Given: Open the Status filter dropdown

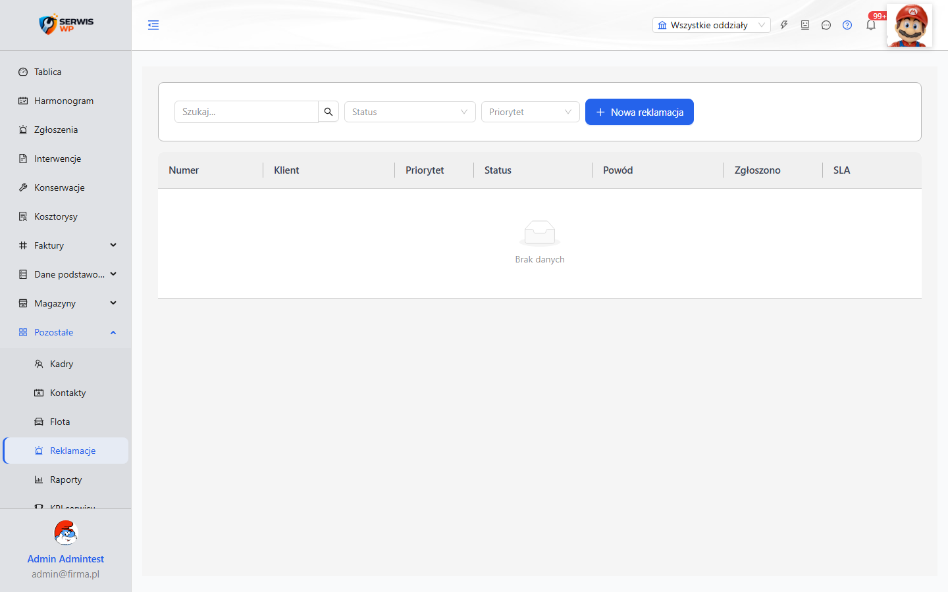Looking at the screenshot, I should click(410, 112).
